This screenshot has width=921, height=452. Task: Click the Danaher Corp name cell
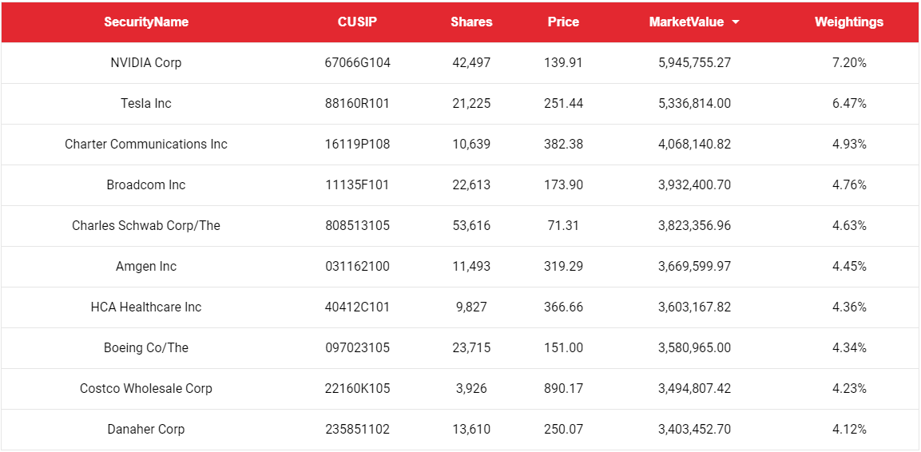[146, 429]
